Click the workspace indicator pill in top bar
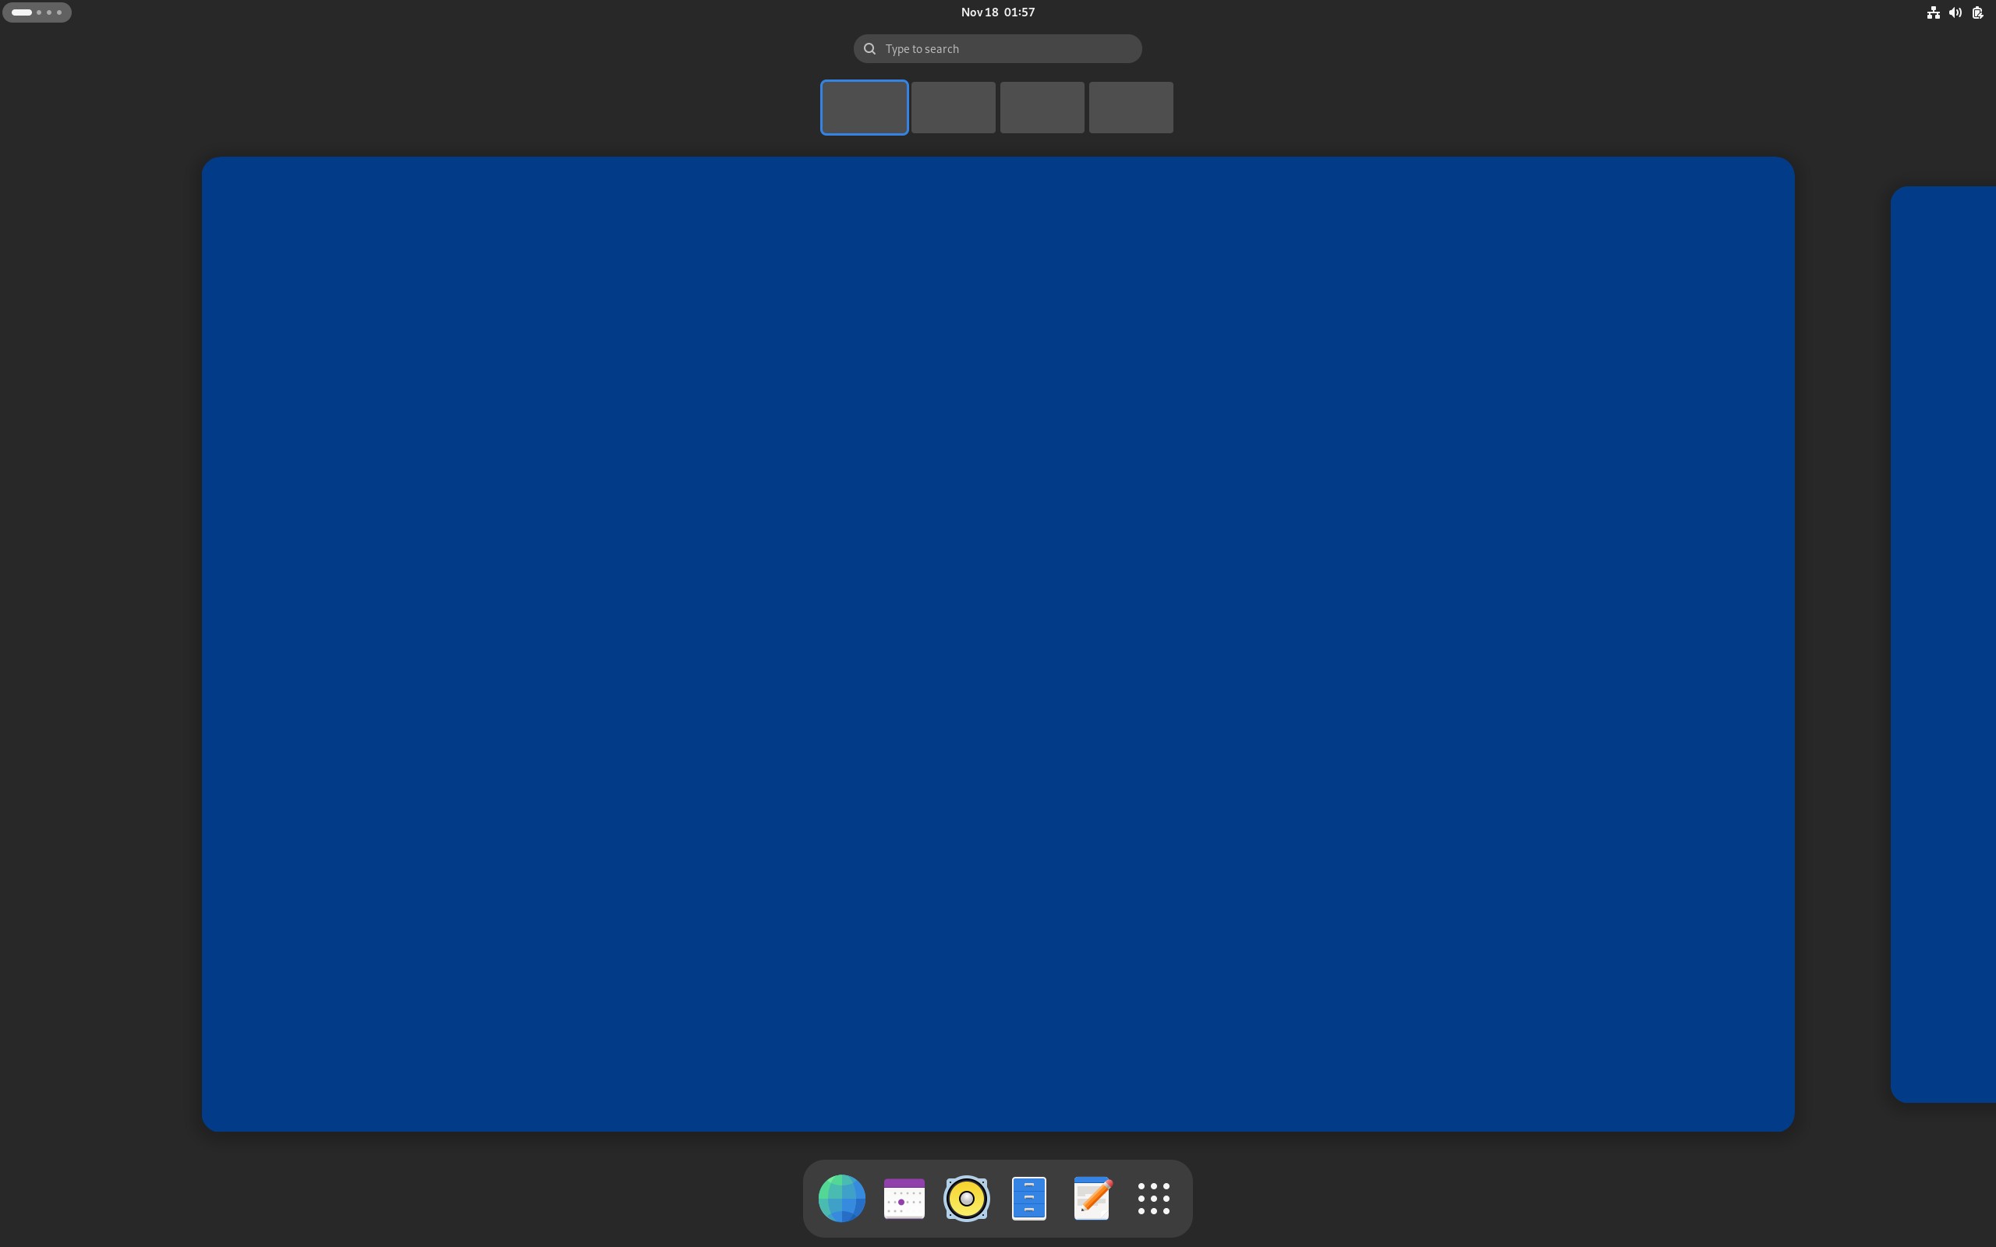Screen dimensions: 1996x1247 (x=37, y=12)
